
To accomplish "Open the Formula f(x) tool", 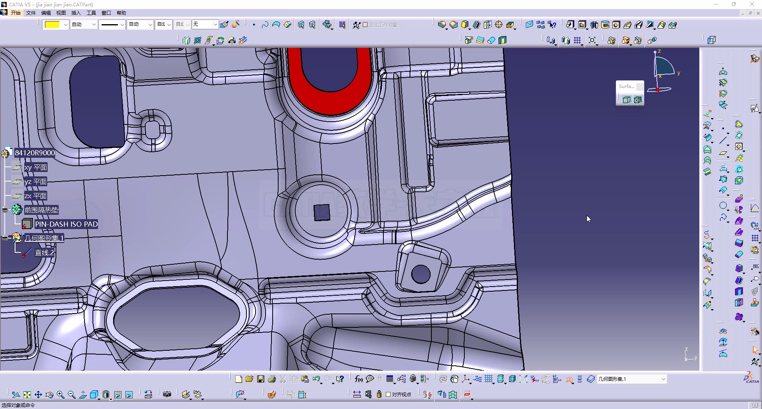I will pyautogui.click(x=358, y=379).
